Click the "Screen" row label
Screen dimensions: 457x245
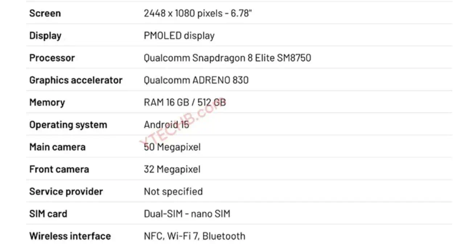pos(45,13)
